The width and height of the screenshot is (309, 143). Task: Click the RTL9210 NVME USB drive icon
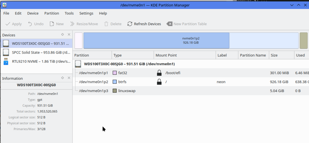coord(6,61)
